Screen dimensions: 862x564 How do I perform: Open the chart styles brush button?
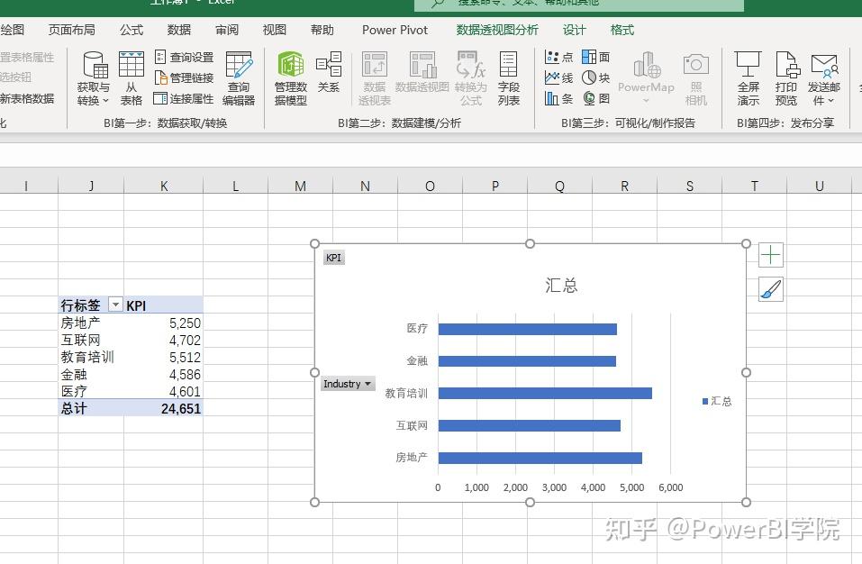(x=770, y=289)
